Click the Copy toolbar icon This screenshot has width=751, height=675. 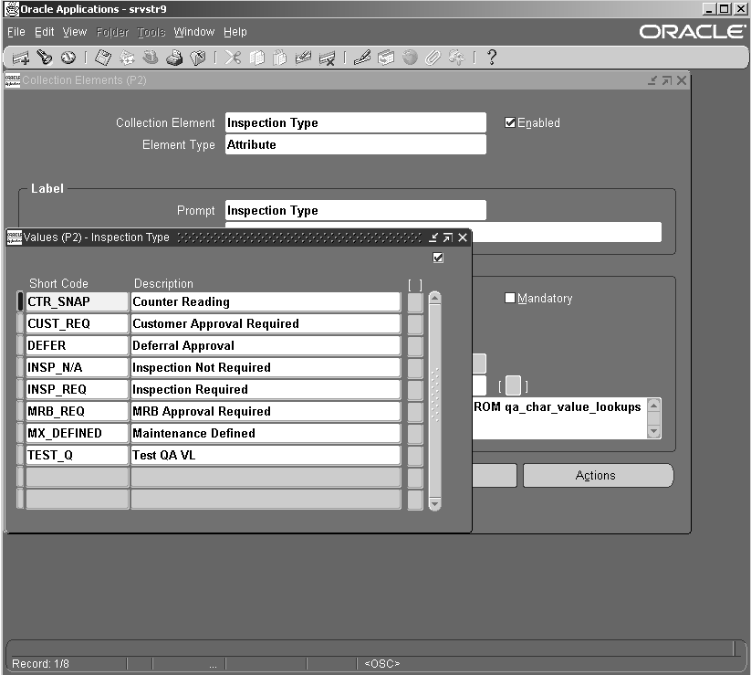click(x=256, y=58)
